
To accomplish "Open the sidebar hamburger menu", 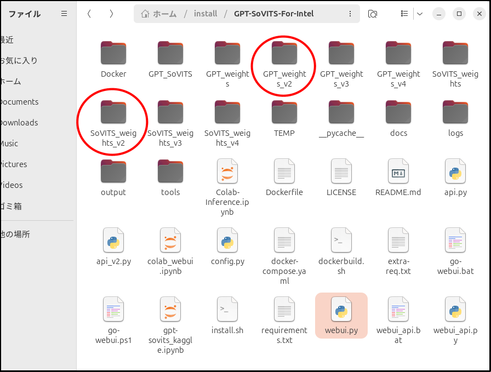I will pos(64,14).
